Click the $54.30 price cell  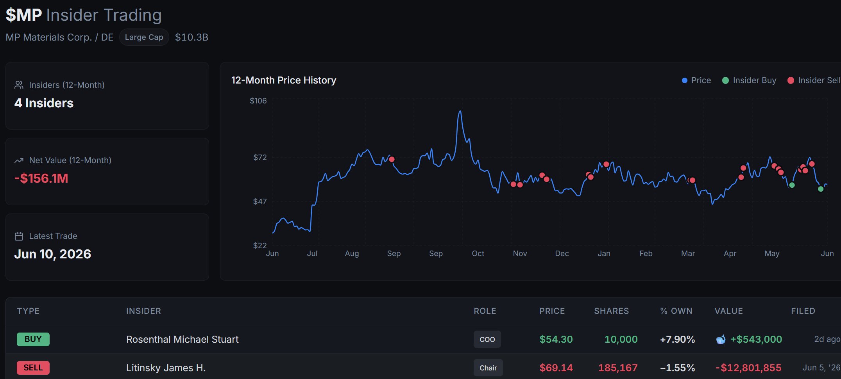click(x=556, y=339)
